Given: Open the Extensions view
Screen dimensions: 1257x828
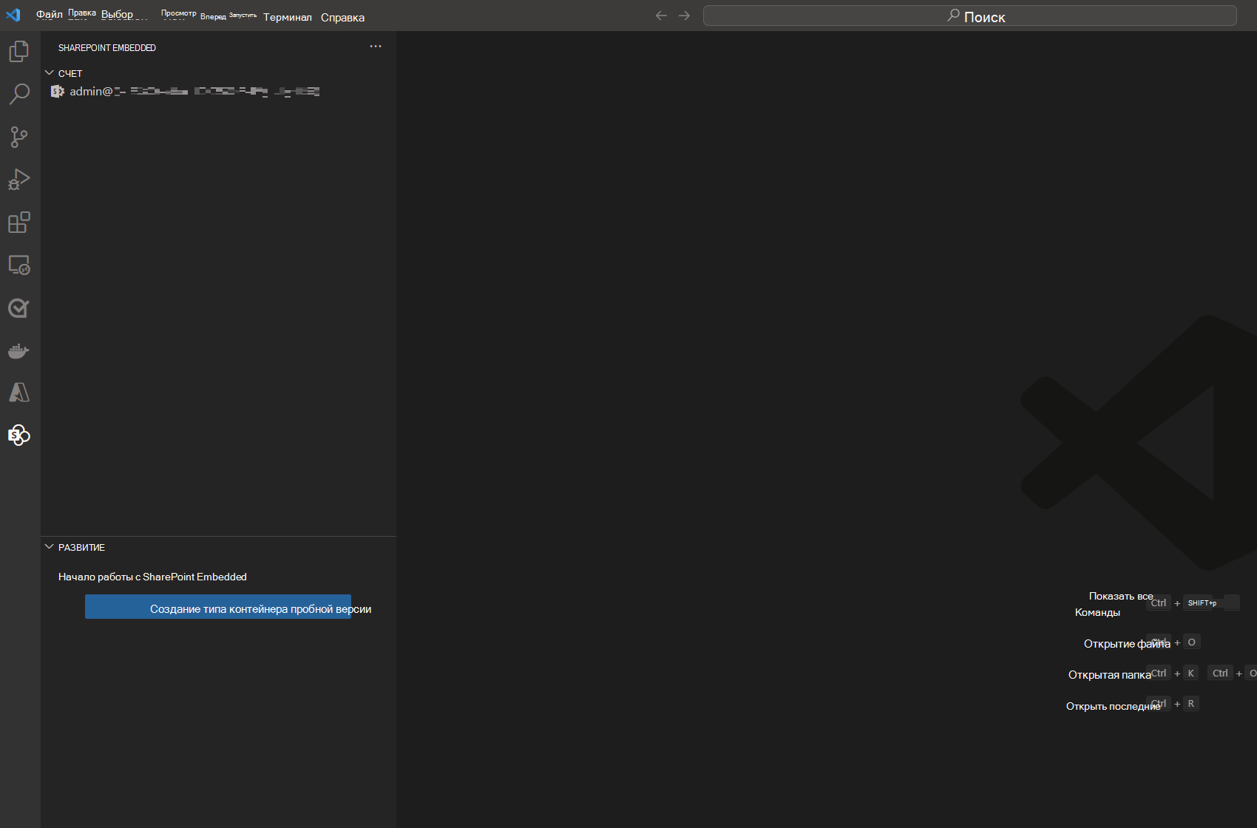Looking at the screenshot, I should pos(19,223).
